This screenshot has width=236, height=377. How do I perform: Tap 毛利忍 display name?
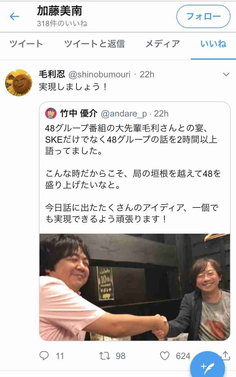pos(52,74)
